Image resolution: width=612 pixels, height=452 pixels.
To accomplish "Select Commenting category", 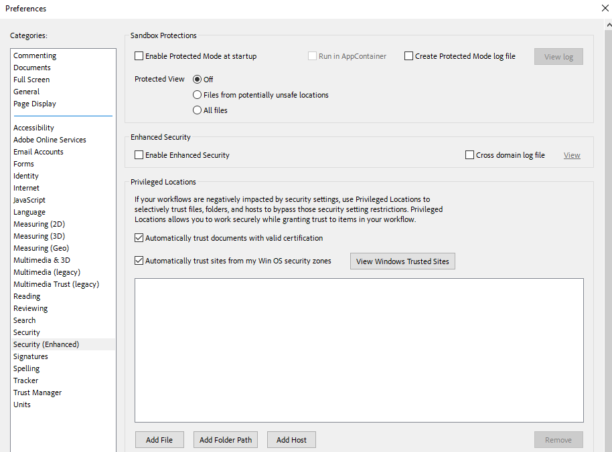I will pyautogui.click(x=63, y=55).
